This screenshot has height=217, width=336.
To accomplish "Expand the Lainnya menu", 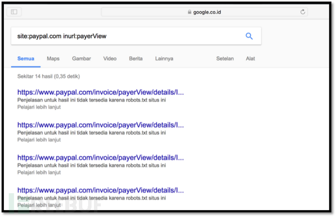I will tap(164, 59).
